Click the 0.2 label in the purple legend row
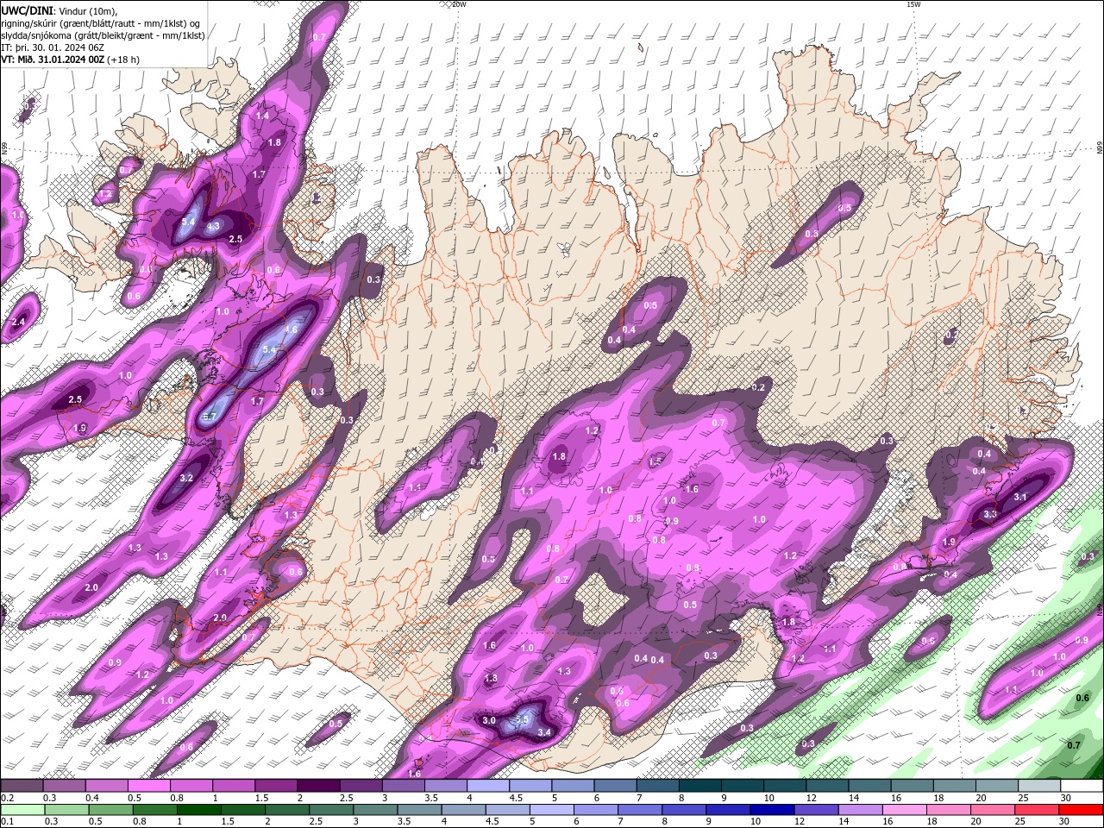The image size is (1104, 828). (8, 798)
